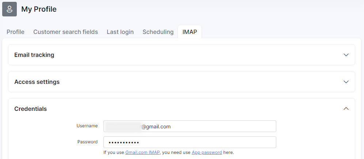
Task: Expand Email tracking using its chevron arrow
Action: click(346, 55)
